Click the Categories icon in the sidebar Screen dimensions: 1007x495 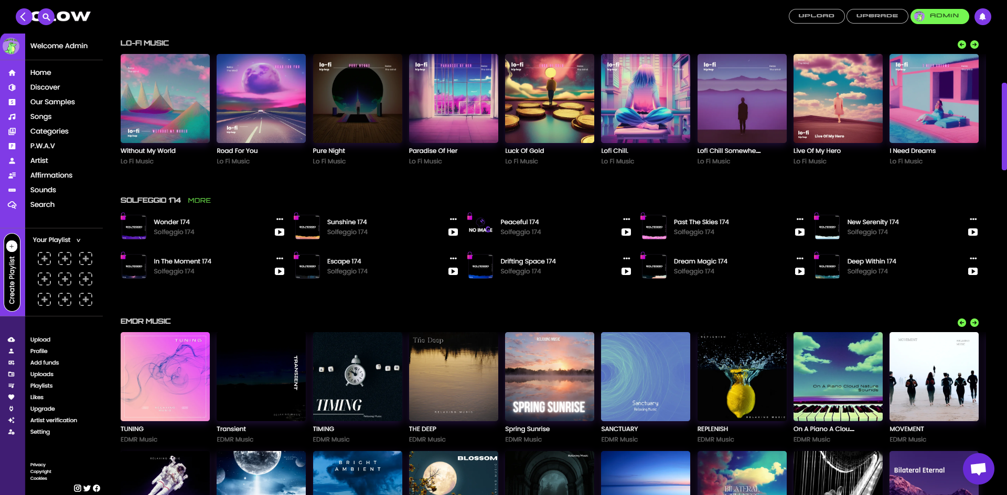pyautogui.click(x=12, y=131)
